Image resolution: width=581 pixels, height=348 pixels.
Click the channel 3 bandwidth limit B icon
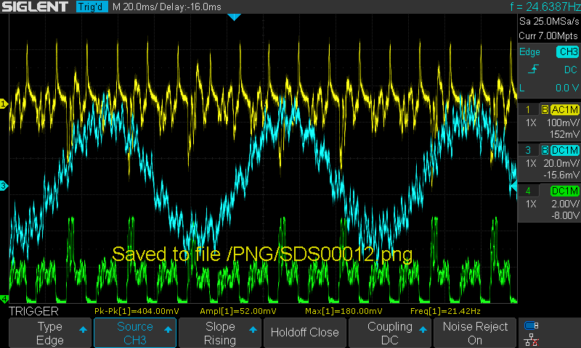pos(545,151)
